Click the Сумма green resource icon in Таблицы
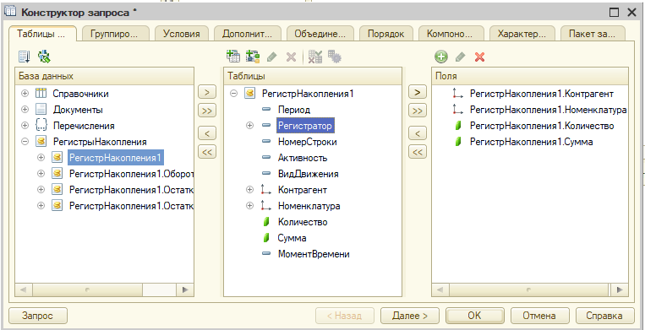This screenshot has width=645, height=330. point(266,238)
